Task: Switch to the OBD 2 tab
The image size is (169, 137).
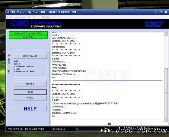Action: point(9,70)
